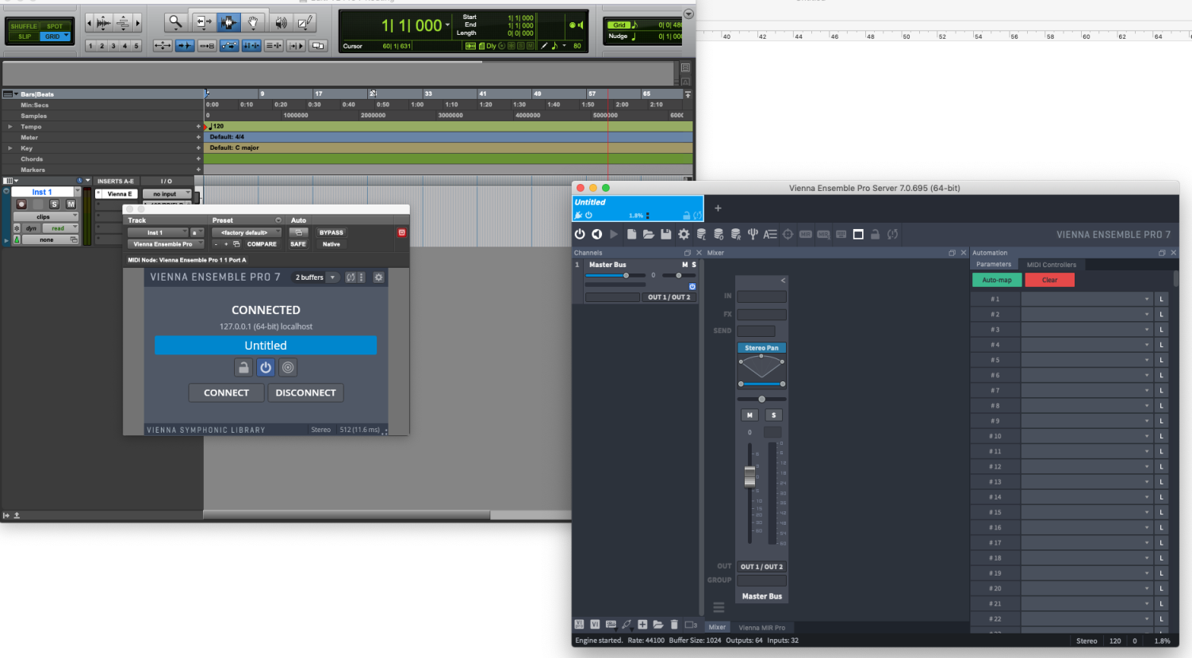
Task: Adjust the Stereo Pan control
Action: tap(761, 370)
